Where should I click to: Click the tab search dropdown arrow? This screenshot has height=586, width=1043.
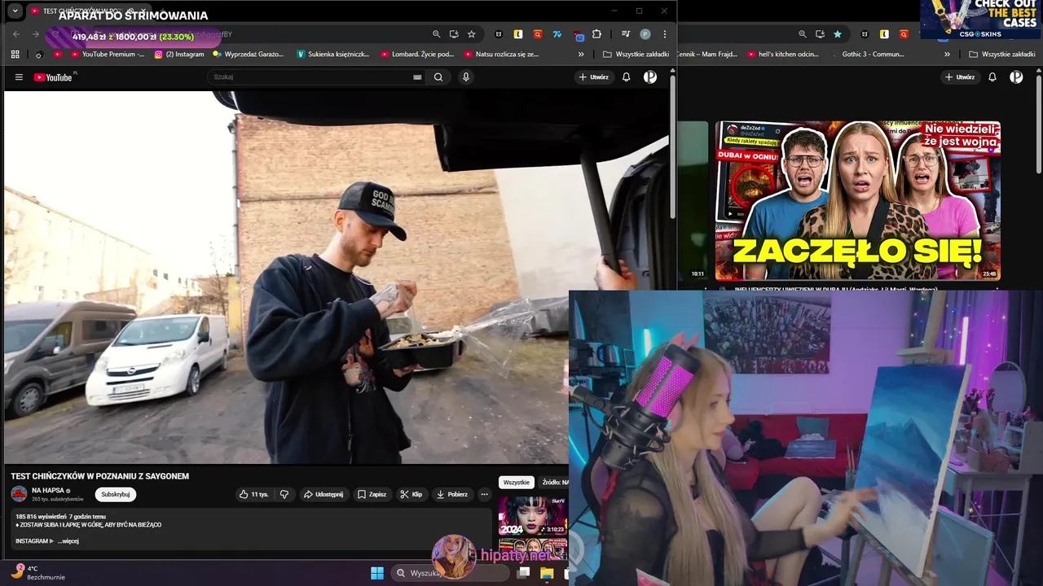click(15, 11)
